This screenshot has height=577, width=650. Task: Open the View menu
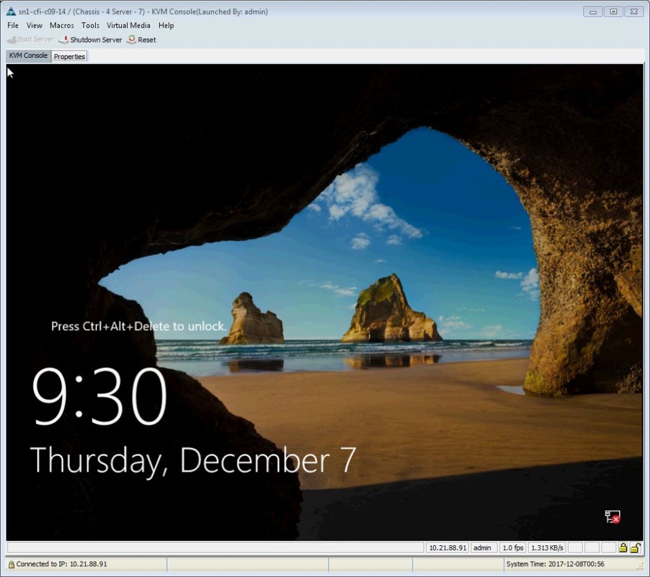click(x=34, y=25)
